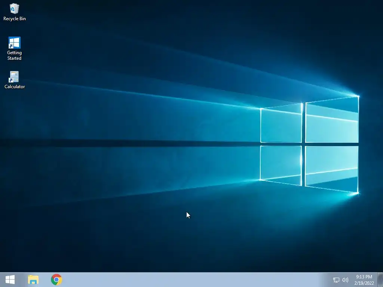Select the Recycle Bin desktop icon
The height and width of the screenshot is (287, 383).
click(15, 12)
